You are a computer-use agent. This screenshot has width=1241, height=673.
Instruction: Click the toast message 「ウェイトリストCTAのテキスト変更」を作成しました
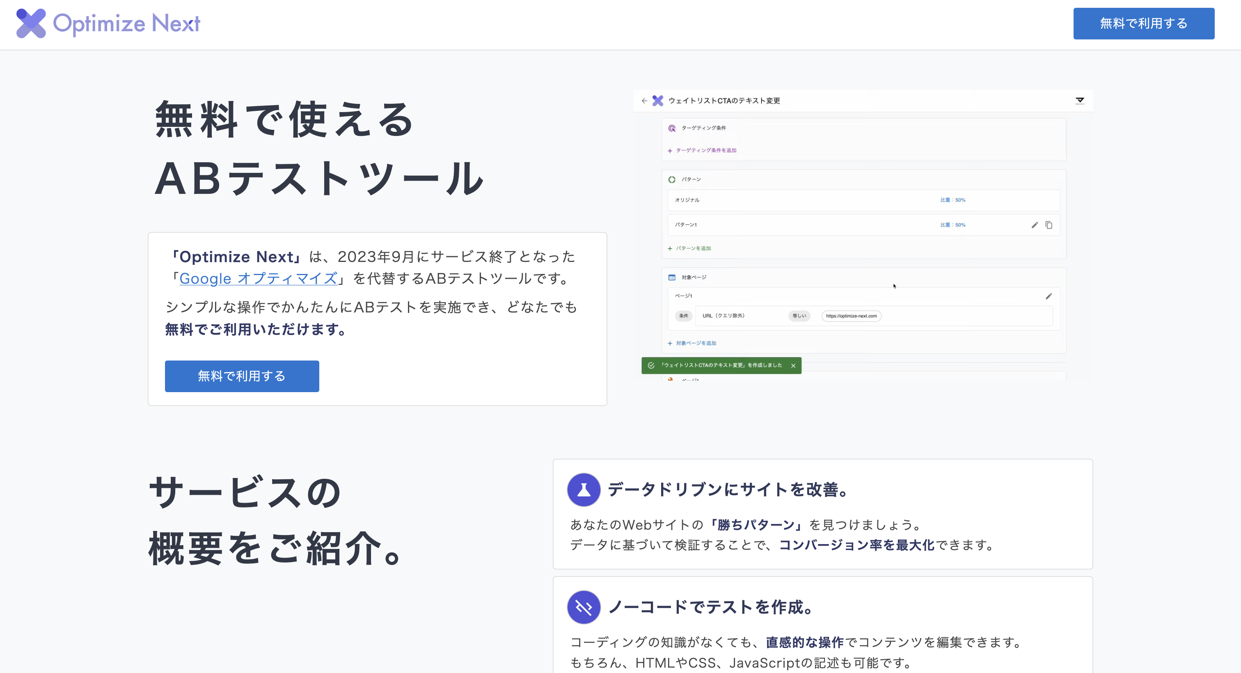click(721, 365)
